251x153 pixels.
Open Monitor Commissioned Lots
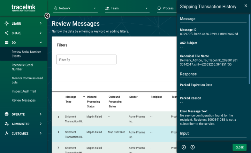[27, 80]
